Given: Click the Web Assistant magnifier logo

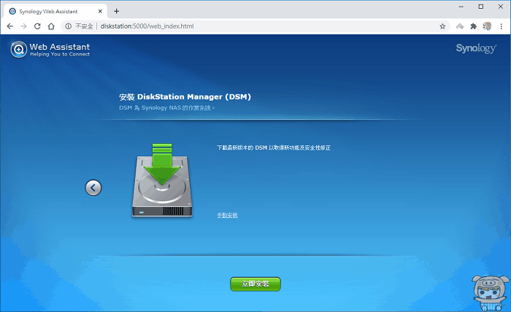Looking at the screenshot, I should coord(18,50).
